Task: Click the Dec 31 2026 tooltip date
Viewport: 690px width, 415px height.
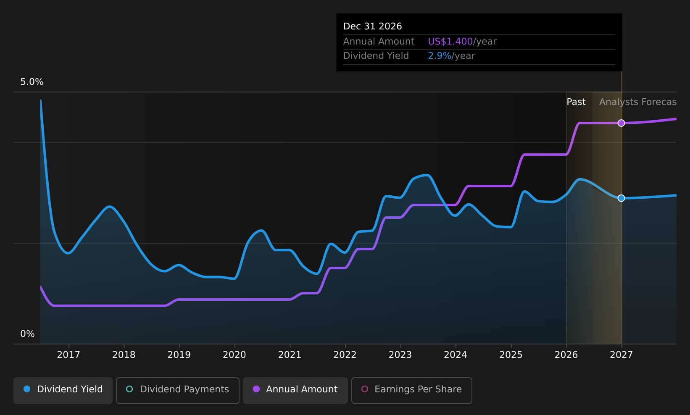Action: (373, 26)
